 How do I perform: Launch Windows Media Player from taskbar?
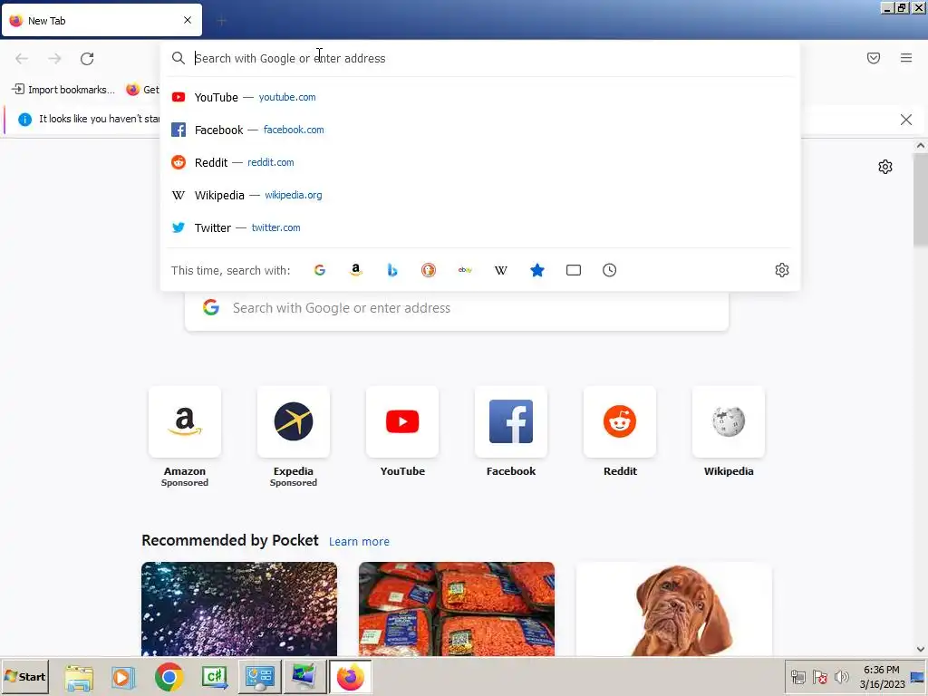click(123, 677)
